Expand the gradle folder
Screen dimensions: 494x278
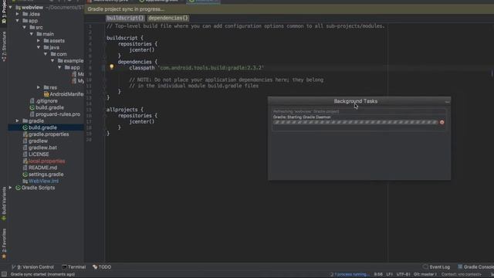17,120
